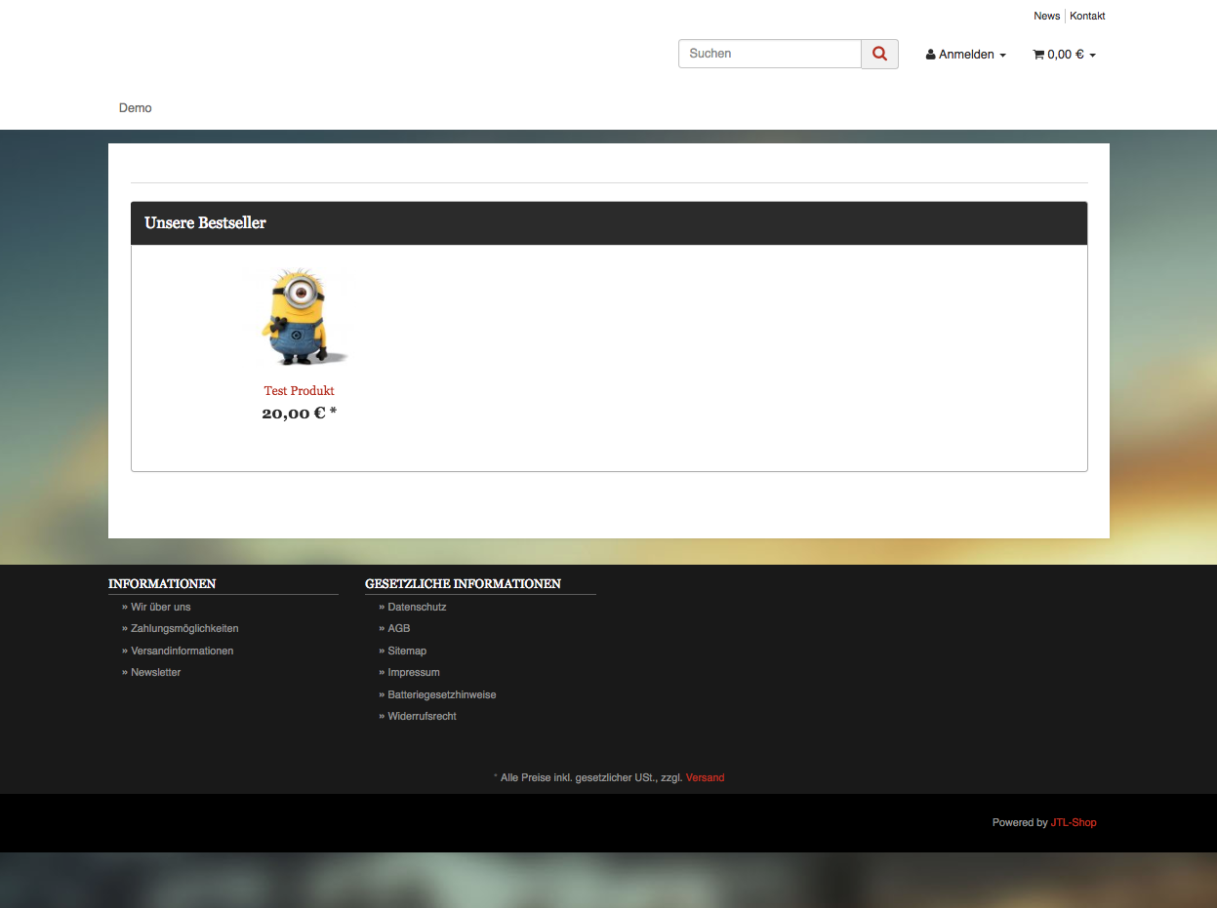Visit the JTL-Shop powered-by link
The height and width of the screenshot is (908, 1217).
click(1074, 823)
